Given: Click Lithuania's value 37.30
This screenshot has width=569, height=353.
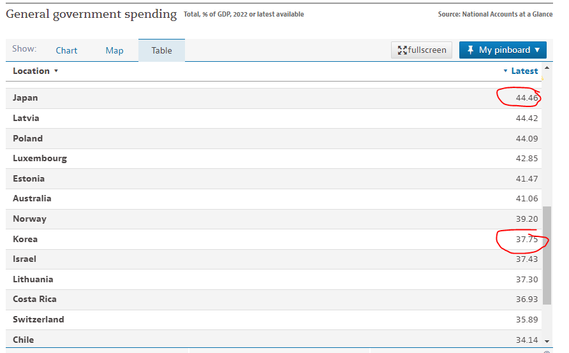Looking at the screenshot, I should pos(526,280).
